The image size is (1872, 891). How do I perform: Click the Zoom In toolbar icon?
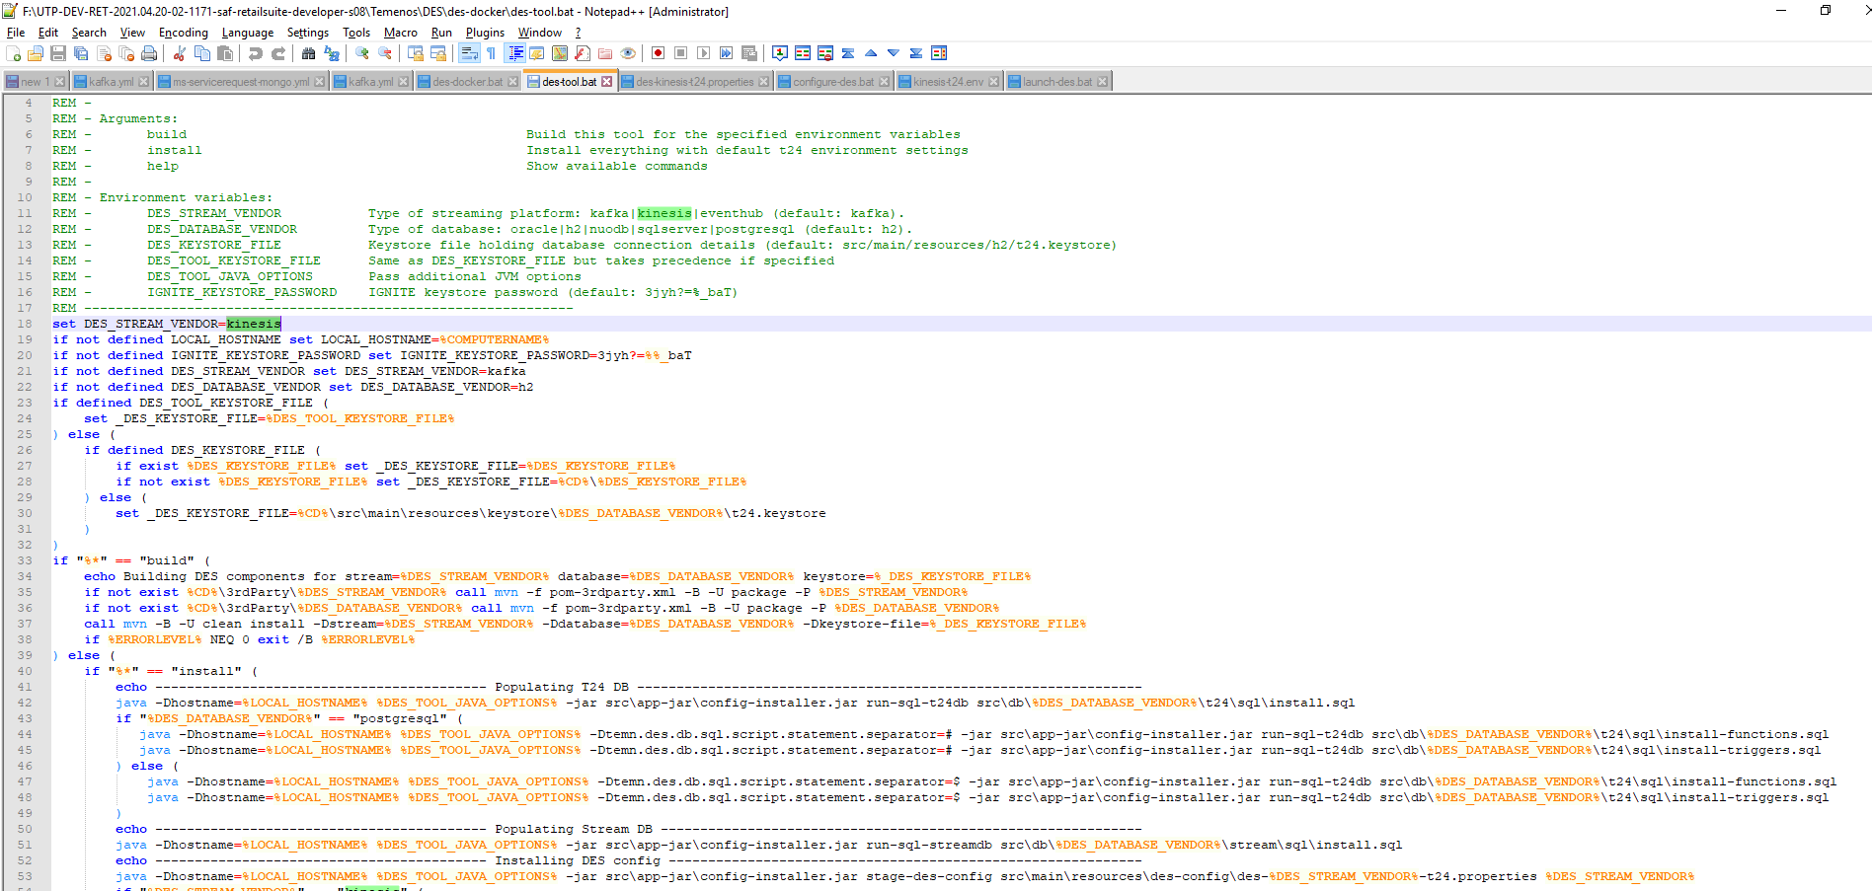pyautogui.click(x=362, y=53)
